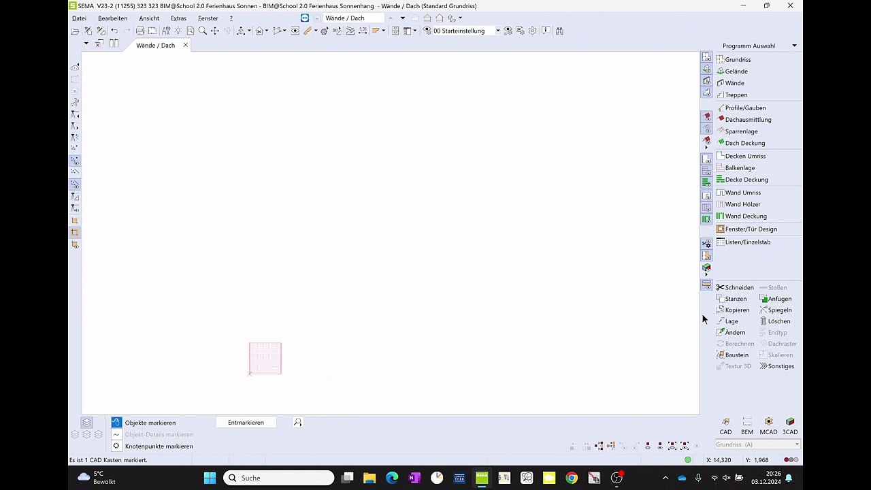The width and height of the screenshot is (871, 490).
Task: Click the print icon in toolbar
Action: 139,31
